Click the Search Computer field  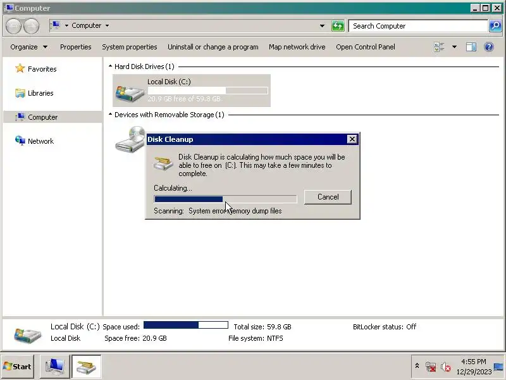[418, 26]
